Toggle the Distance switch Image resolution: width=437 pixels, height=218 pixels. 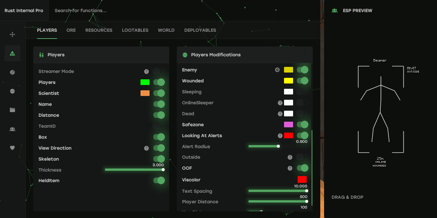[159, 115]
